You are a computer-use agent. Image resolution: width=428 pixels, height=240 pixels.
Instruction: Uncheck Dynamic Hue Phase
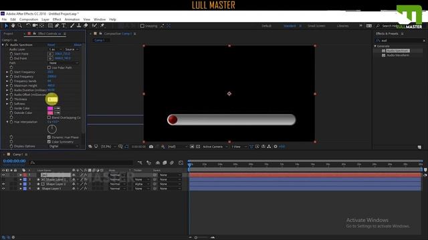(49, 137)
